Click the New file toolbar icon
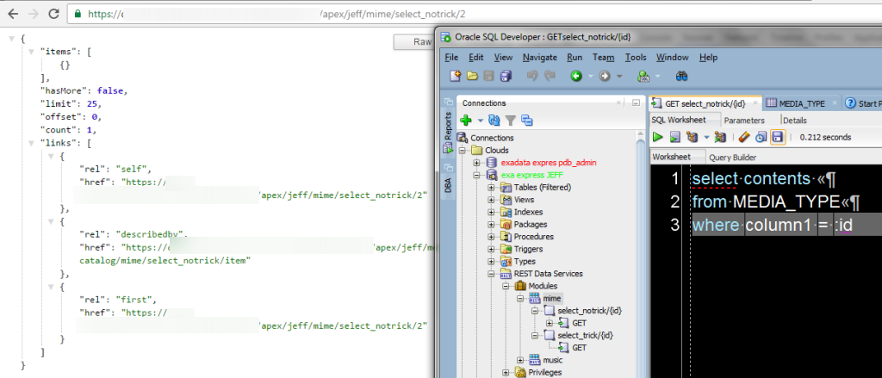 [455, 76]
